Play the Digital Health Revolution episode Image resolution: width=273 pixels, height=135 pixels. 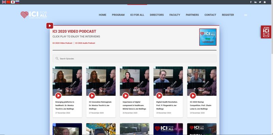[x=159, y=95]
